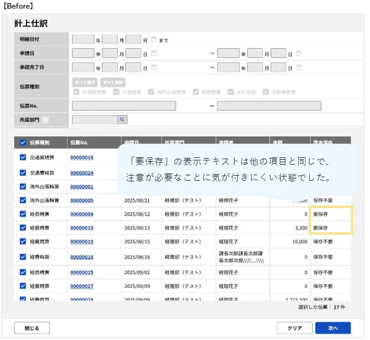Open calendar icon for 明細日付
Screen dimensions: 370x340
pyautogui.click(x=154, y=40)
